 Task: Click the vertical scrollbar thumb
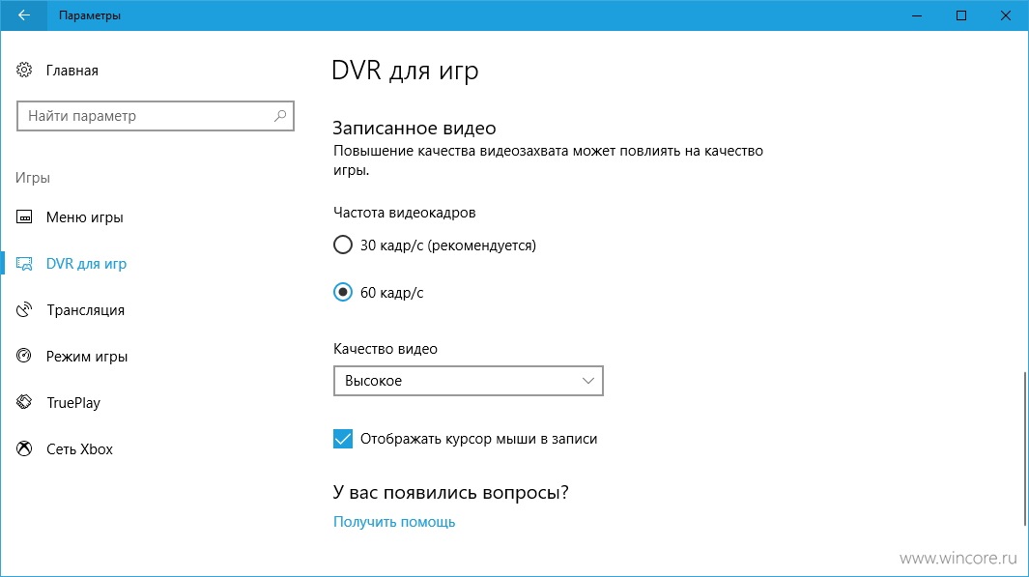pyautogui.click(x=1025, y=449)
